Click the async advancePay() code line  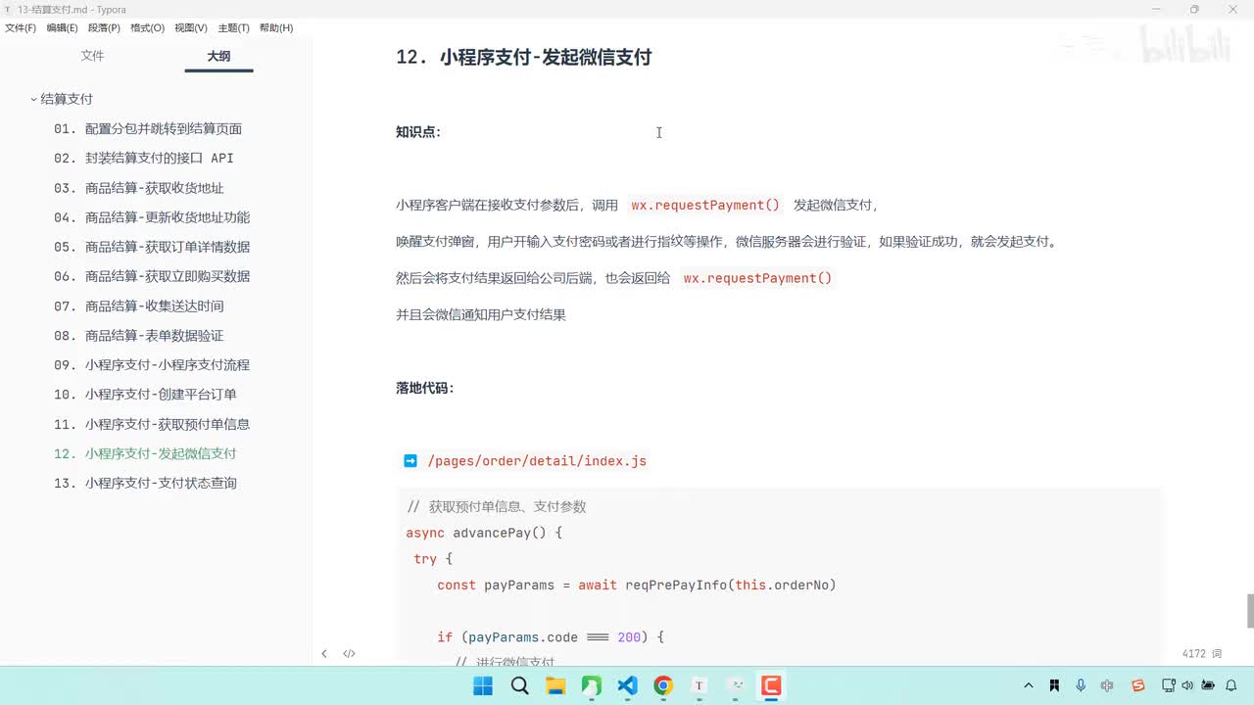[484, 533]
